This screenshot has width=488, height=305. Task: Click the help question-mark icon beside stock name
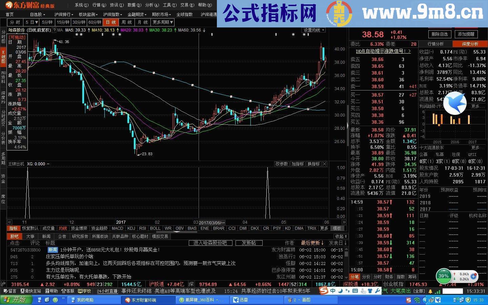tap(54, 30)
